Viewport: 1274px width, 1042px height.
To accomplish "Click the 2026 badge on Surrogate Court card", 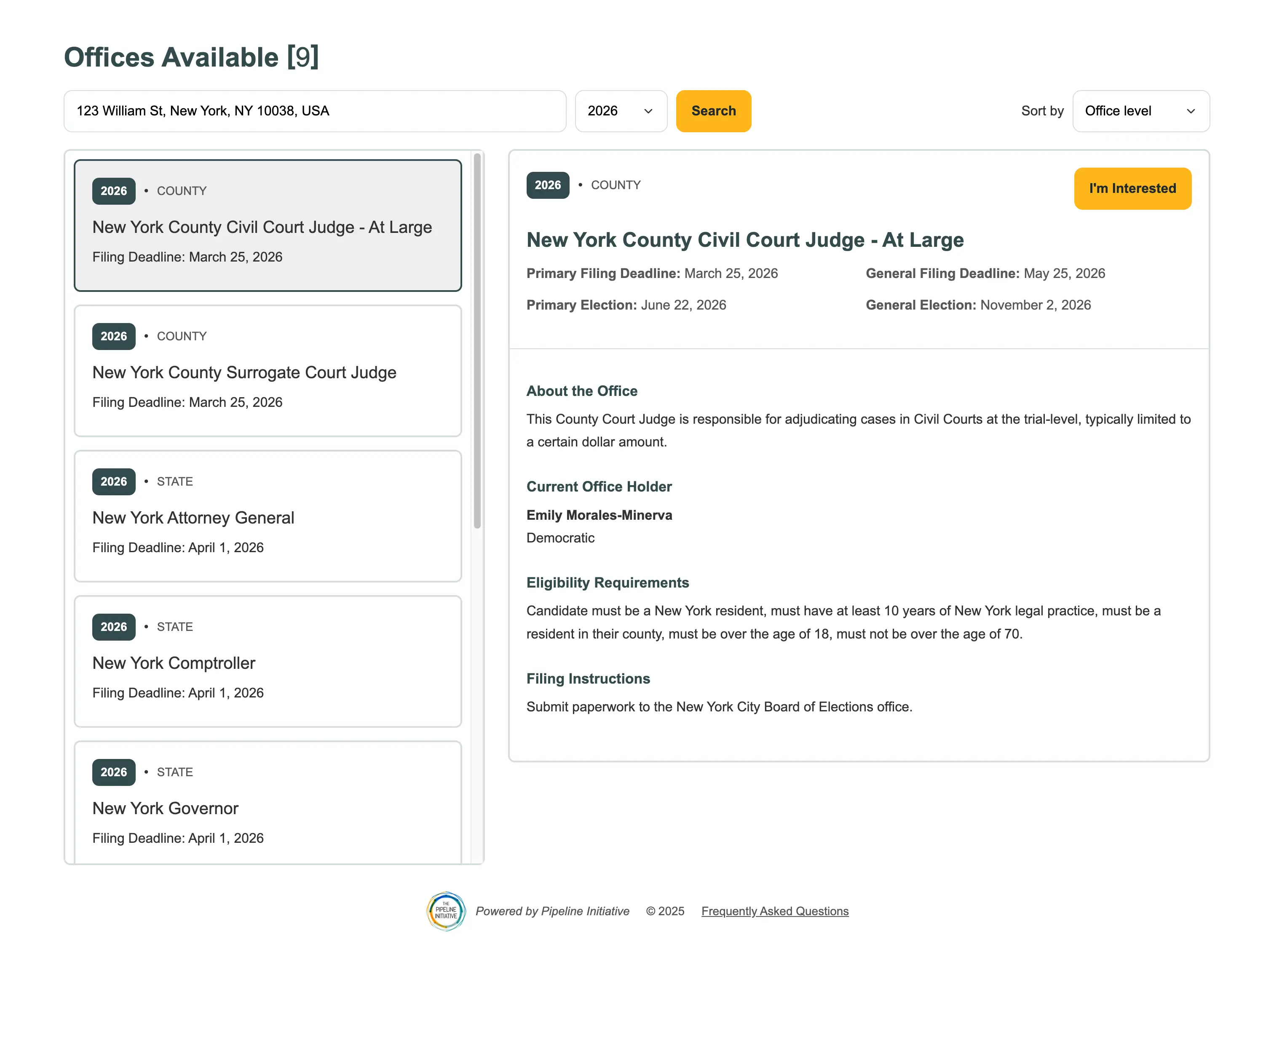I will coord(113,336).
